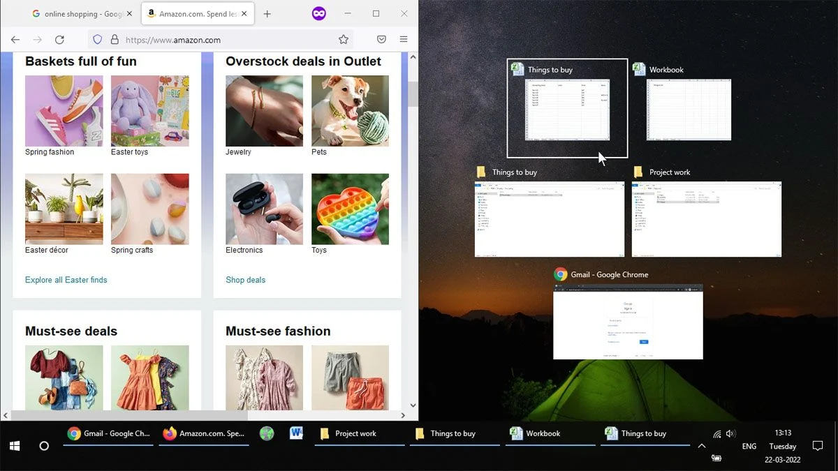Click the tracking protection shield icon
This screenshot has width=838, height=471.
[98, 40]
